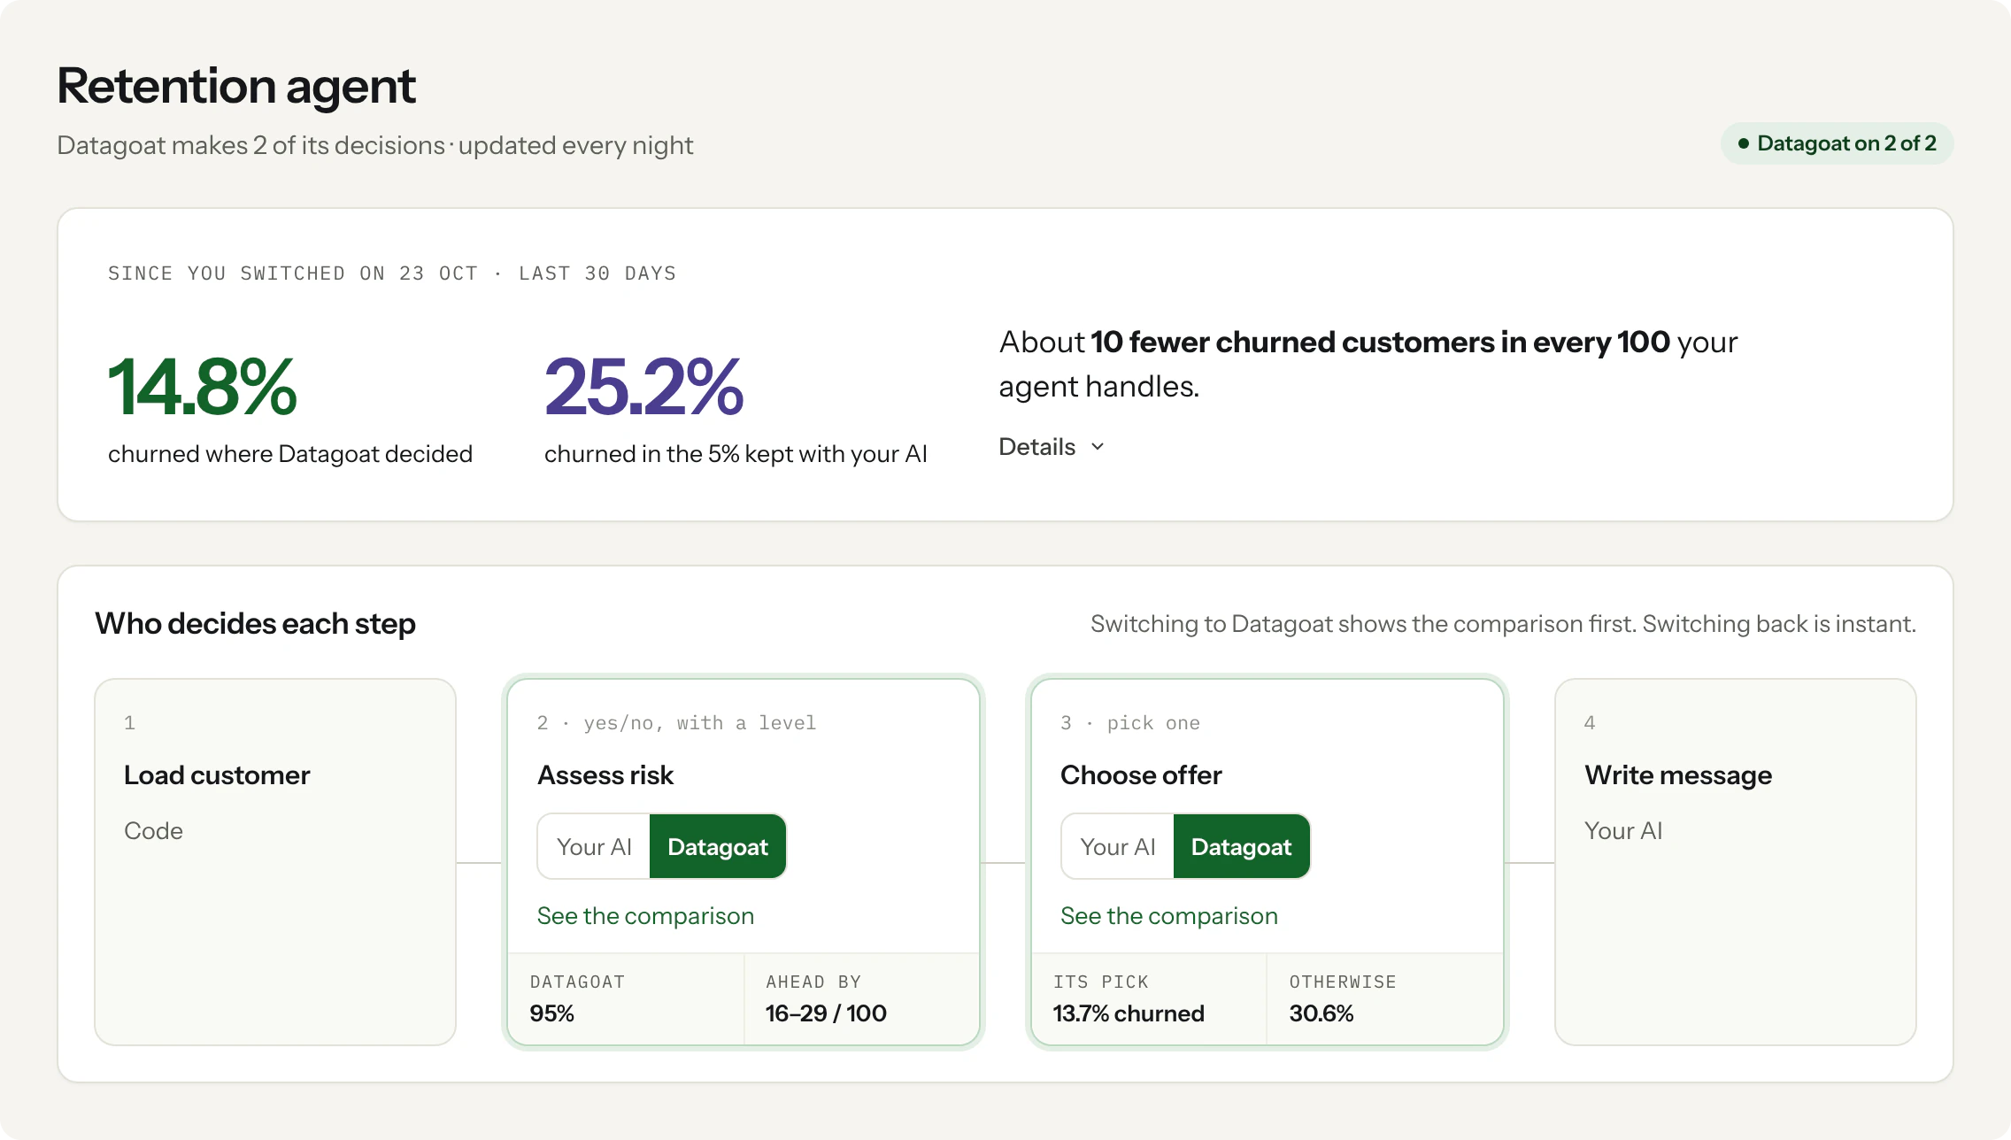Click the '10 fewer churned customers' summary
Screen dimensions: 2011x1140
[1368, 364]
